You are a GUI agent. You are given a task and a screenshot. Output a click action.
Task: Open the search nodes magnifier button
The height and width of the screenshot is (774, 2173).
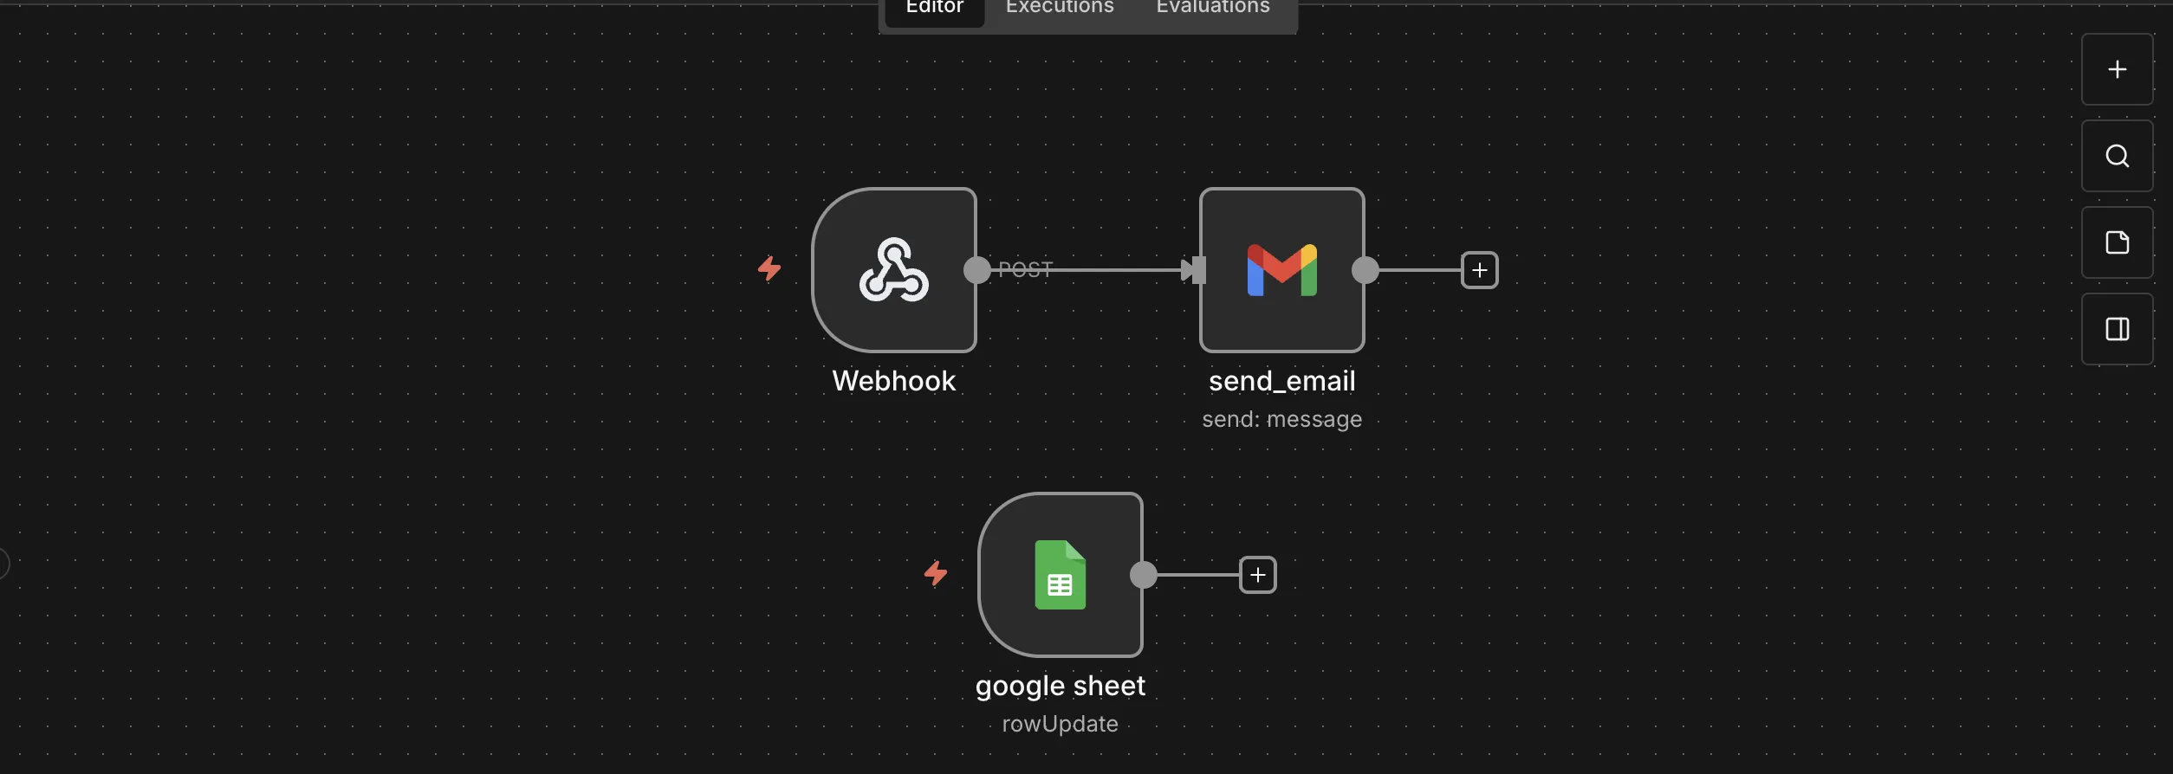(x=2118, y=156)
